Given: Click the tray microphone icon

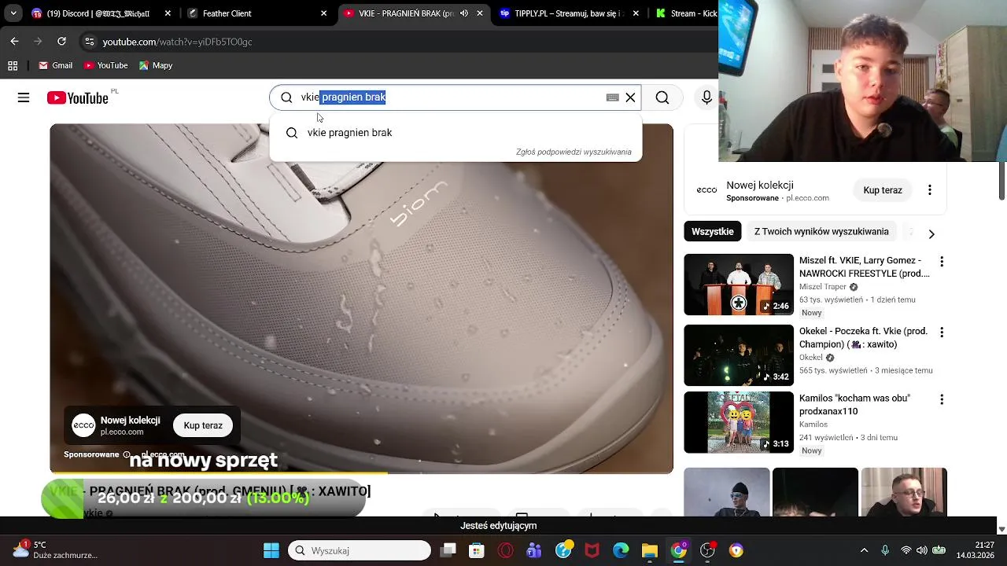Looking at the screenshot, I should point(885,550).
